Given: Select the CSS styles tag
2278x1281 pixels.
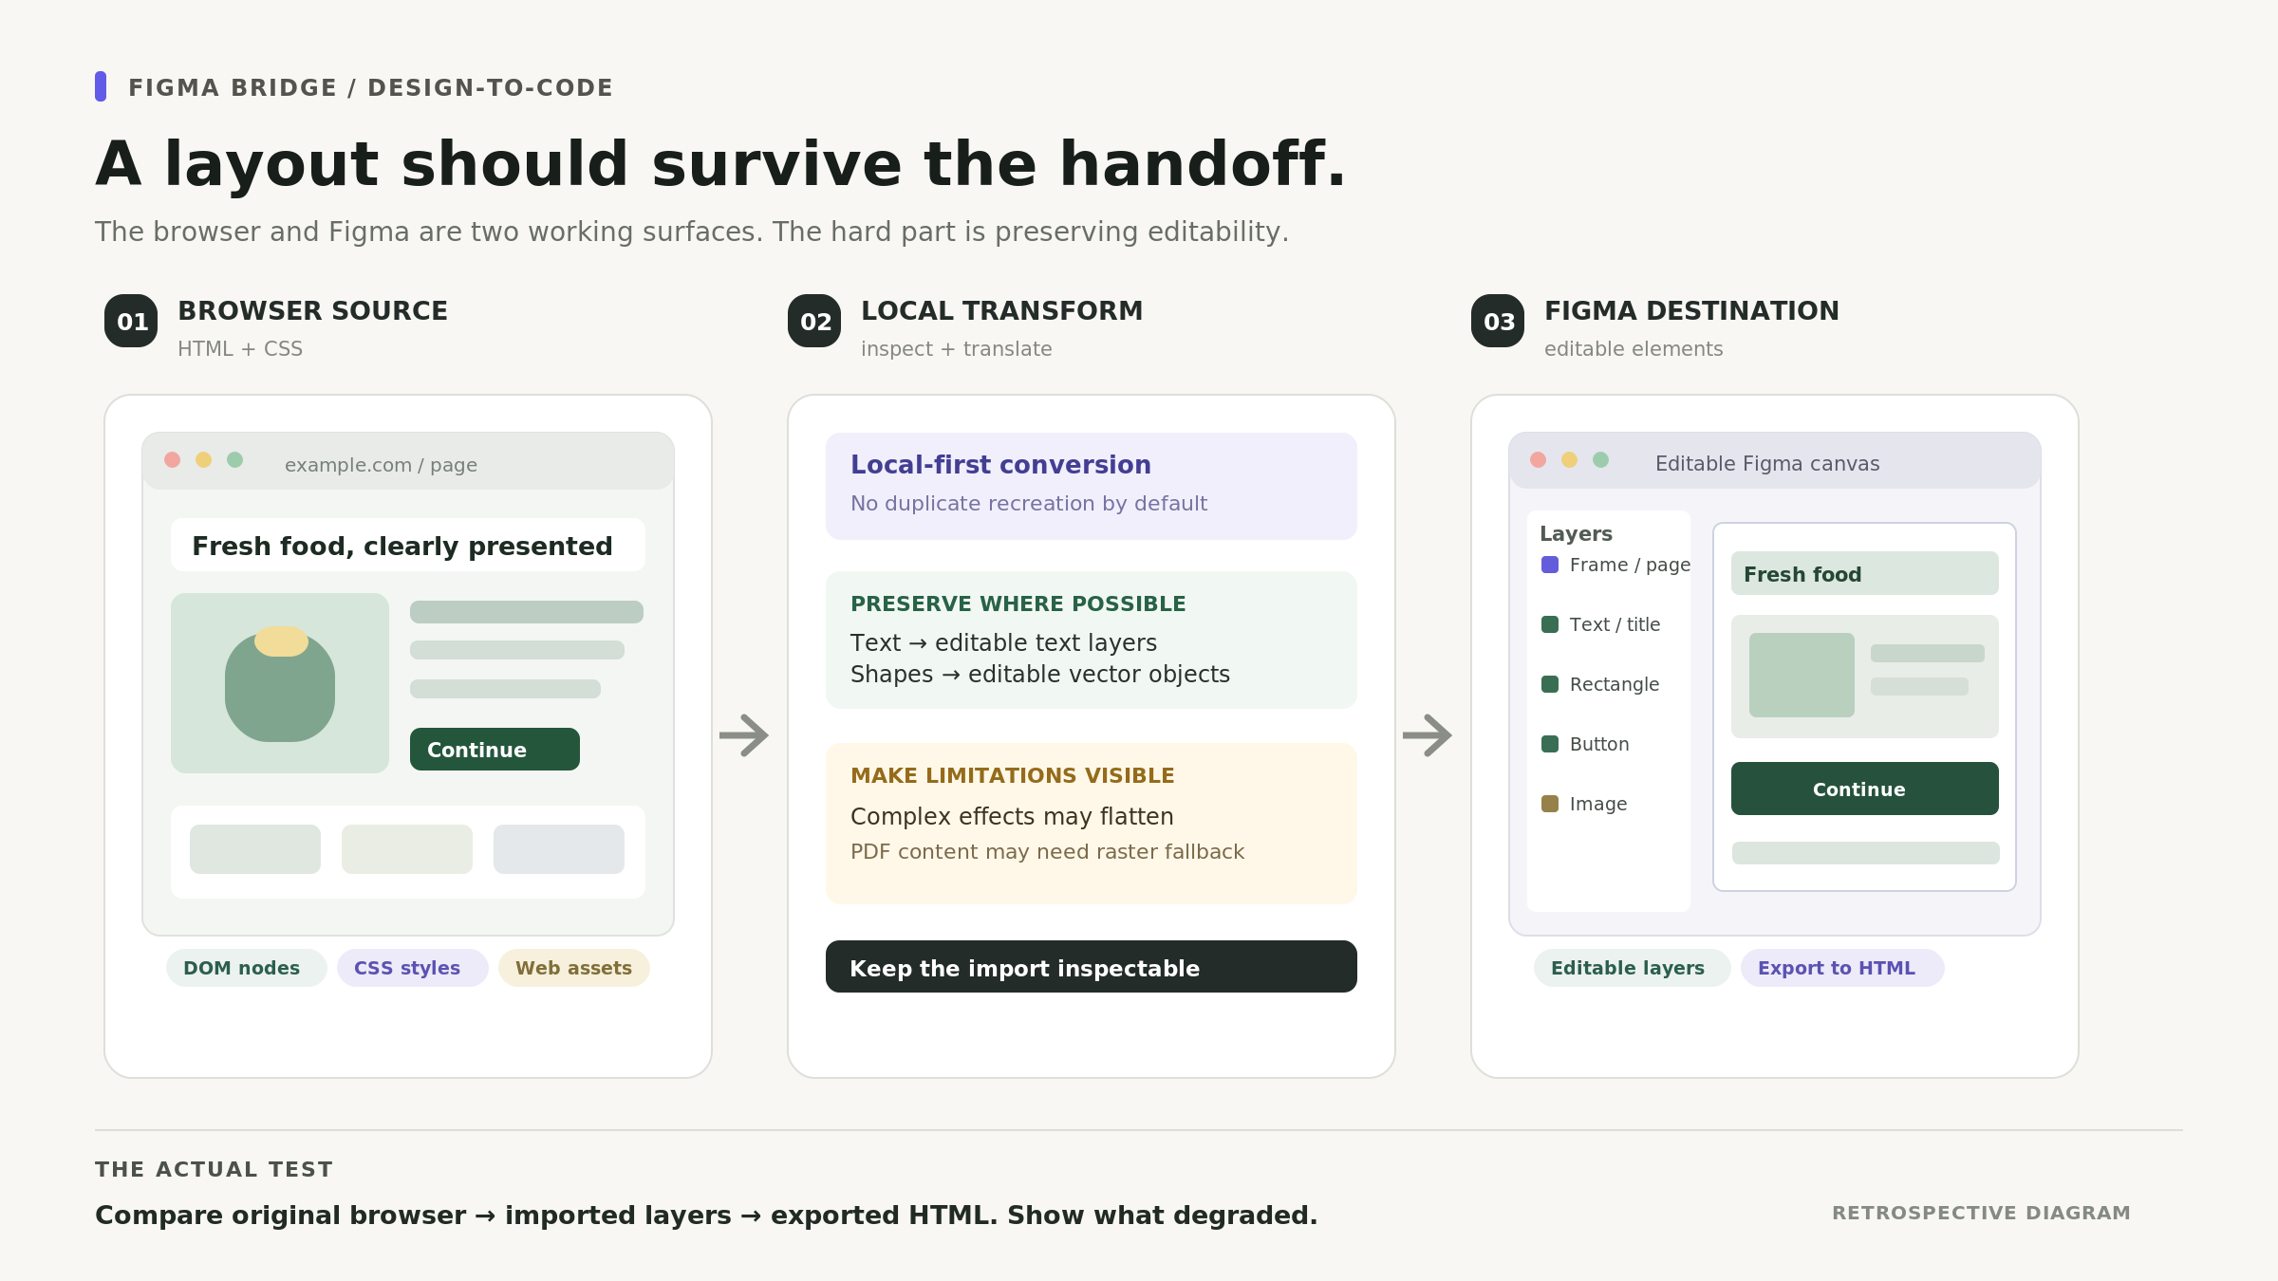Looking at the screenshot, I should pyautogui.click(x=412, y=968).
